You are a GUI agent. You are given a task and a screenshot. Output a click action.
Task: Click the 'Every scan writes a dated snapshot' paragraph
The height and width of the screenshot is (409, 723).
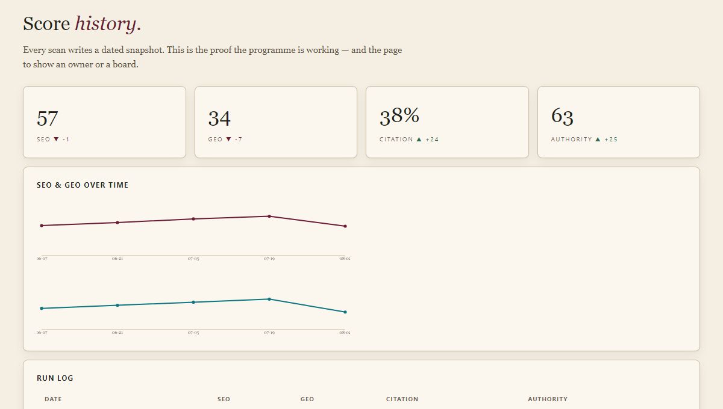tap(213, 57)
